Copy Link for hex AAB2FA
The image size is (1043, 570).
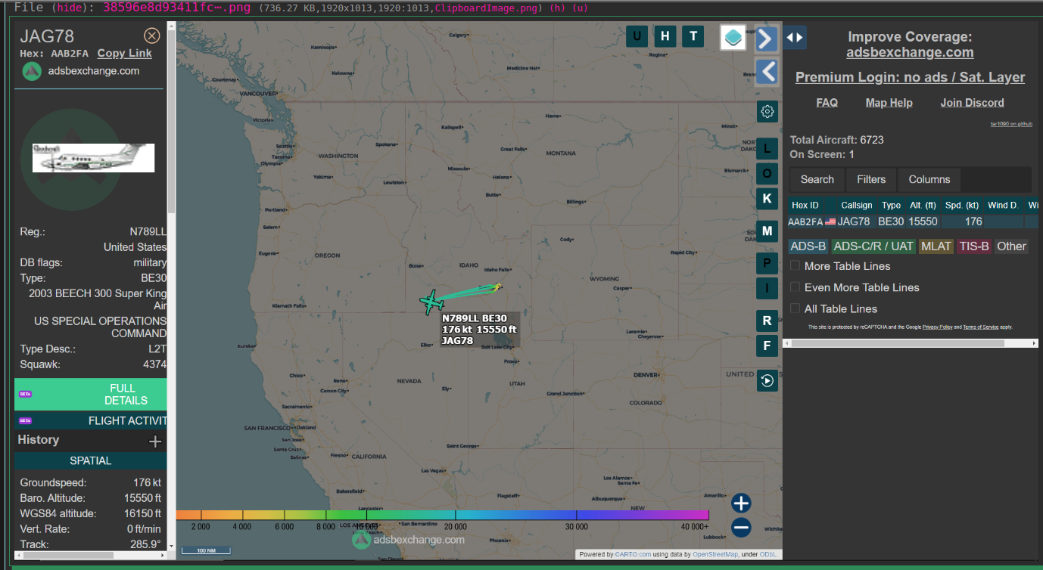(x=124, y=53)
